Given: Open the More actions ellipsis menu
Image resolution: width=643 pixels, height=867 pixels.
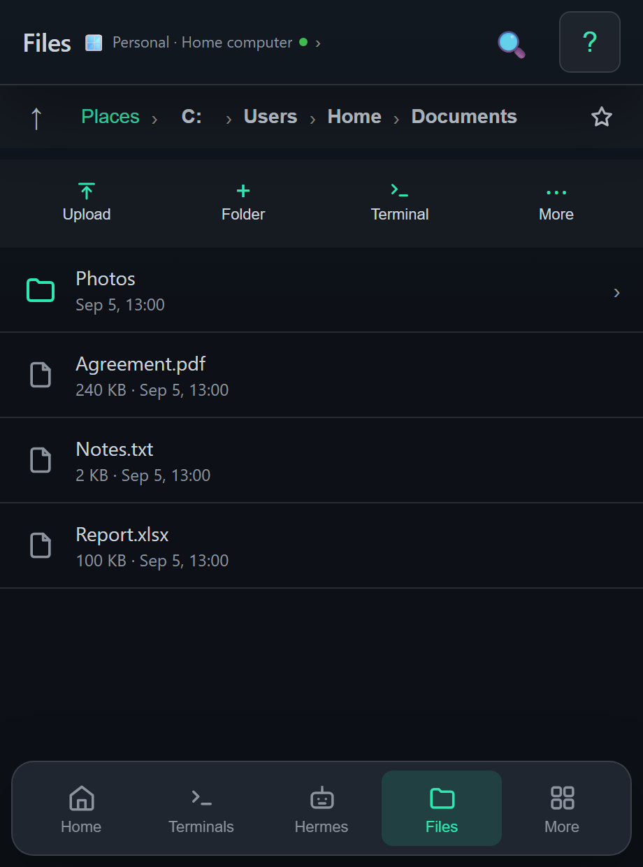Looking at the screenshot, I should 556,202.
